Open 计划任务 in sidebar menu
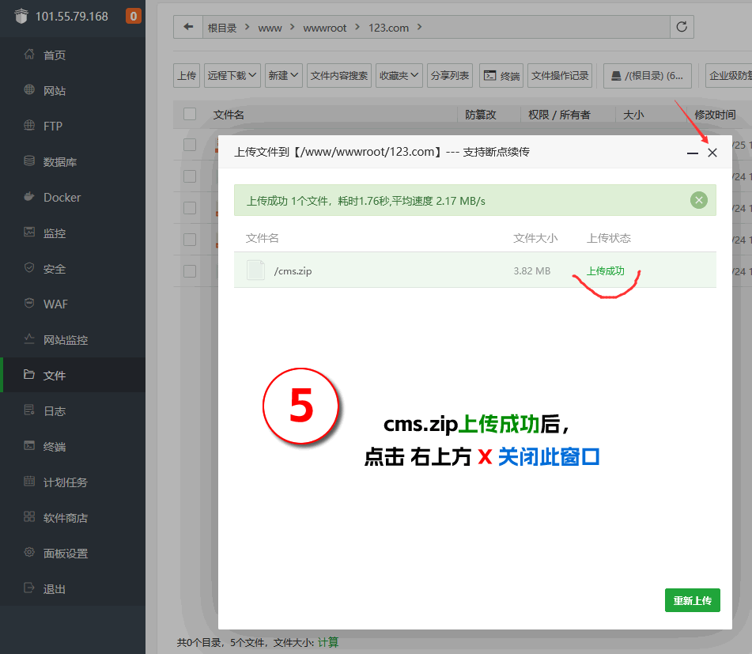 65,482
